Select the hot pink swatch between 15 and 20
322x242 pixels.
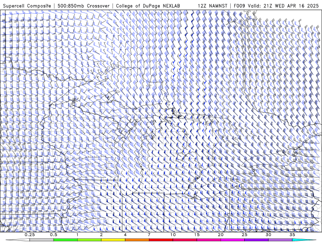[208, 240]
